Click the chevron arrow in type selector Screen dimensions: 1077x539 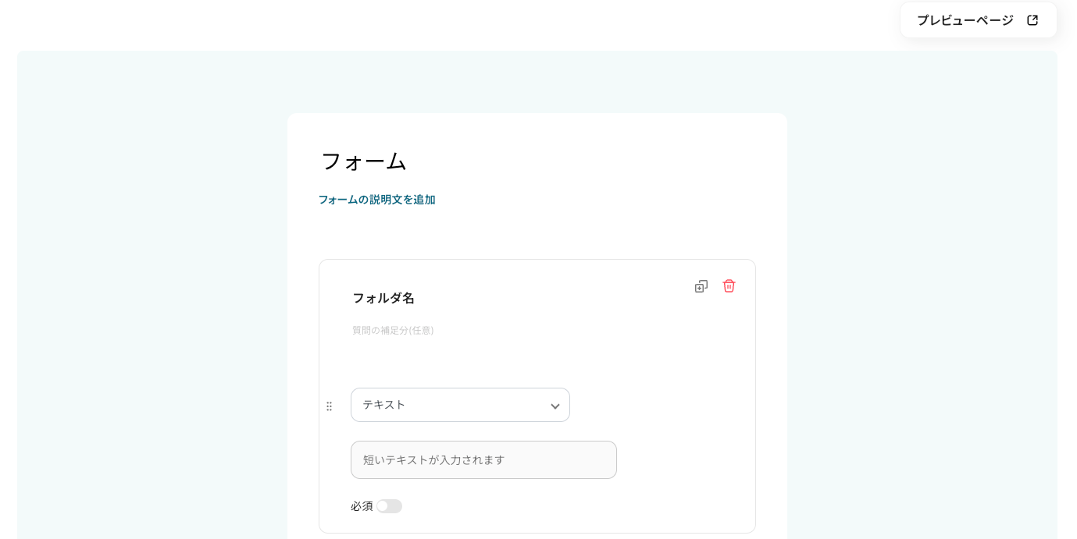click(555, 406)
